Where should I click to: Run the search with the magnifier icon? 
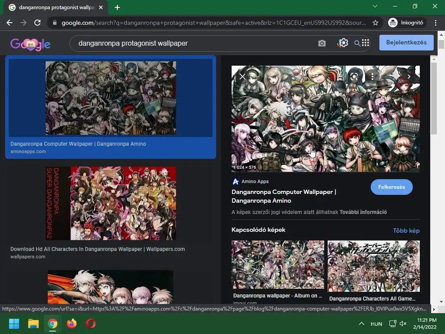tap(357, 43)
